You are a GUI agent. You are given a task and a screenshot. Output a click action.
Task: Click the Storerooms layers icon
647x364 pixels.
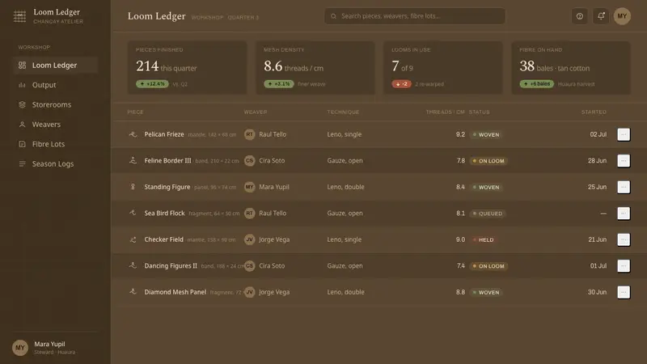[x=23, y=105]
